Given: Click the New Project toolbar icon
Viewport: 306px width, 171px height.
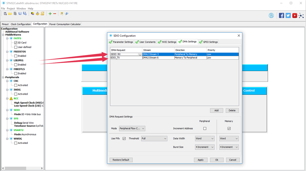Looking at the screenshot, I should click(5, 14).
